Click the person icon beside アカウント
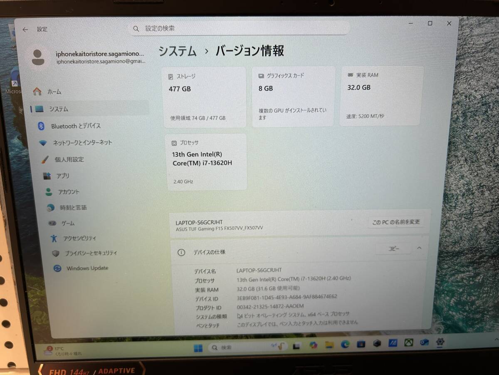This screenshot has width=499, height=375. 49,192
